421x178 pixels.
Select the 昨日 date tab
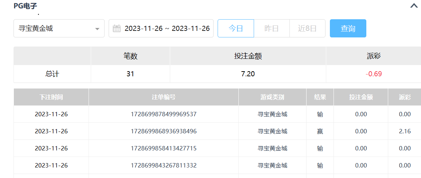coord(272,28)
